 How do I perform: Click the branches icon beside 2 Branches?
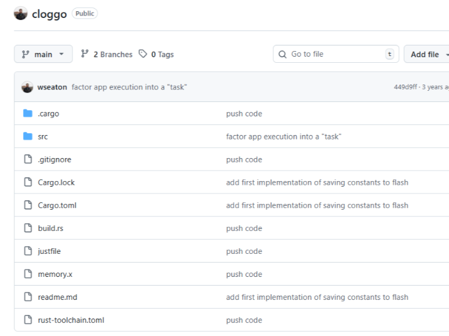85,54
